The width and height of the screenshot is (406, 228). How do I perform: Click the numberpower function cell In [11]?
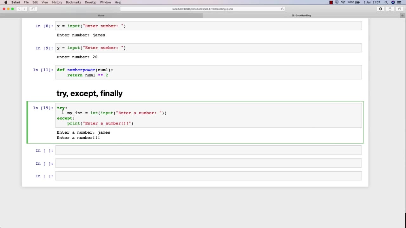click(x=208, y=72)
